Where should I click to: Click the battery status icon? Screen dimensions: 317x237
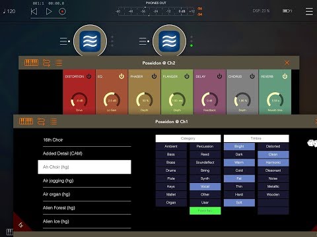pos(287,11)
